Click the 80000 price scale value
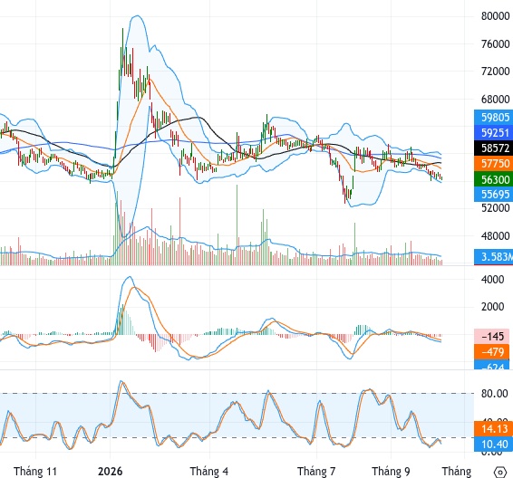This screenshot has height=478, width=513. click(x=496, y=16)
